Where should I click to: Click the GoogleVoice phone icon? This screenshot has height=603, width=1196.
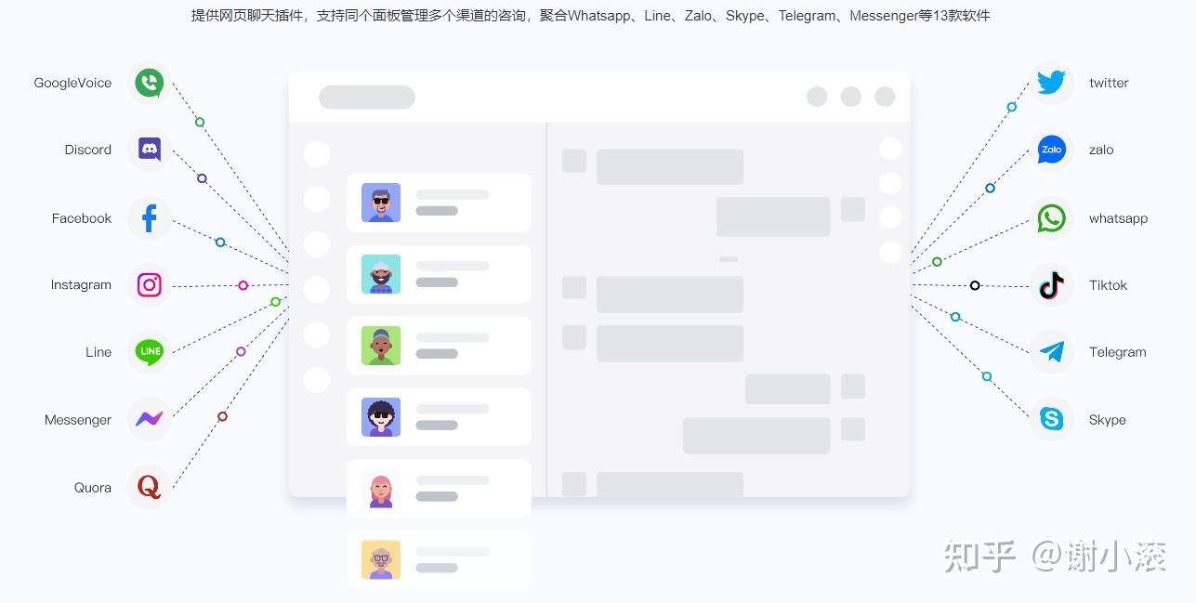tap(149, 83)
